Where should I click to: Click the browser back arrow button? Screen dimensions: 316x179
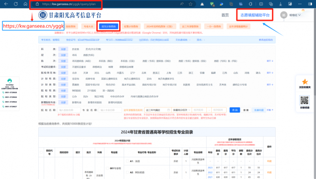5,4
